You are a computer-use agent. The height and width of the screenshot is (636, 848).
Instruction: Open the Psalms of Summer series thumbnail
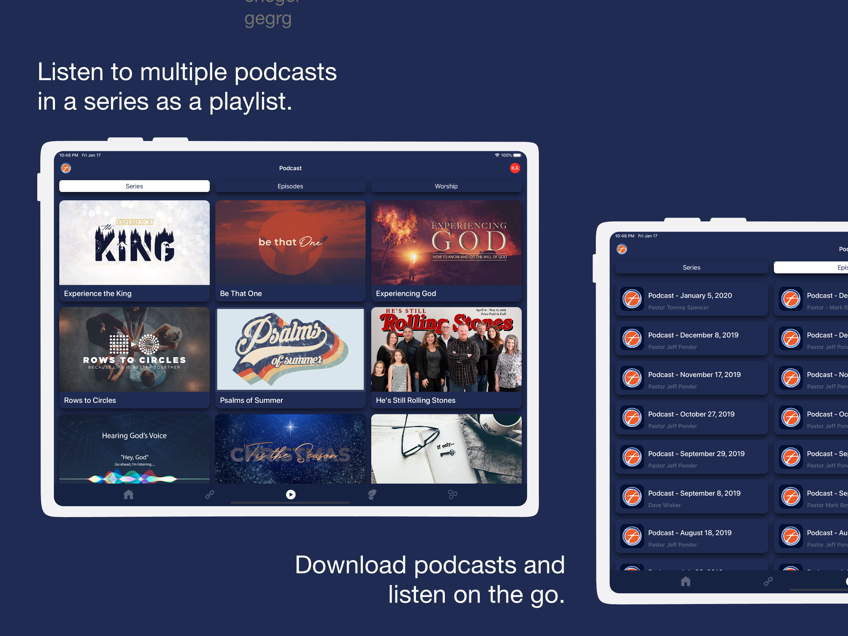pos(290,349)
